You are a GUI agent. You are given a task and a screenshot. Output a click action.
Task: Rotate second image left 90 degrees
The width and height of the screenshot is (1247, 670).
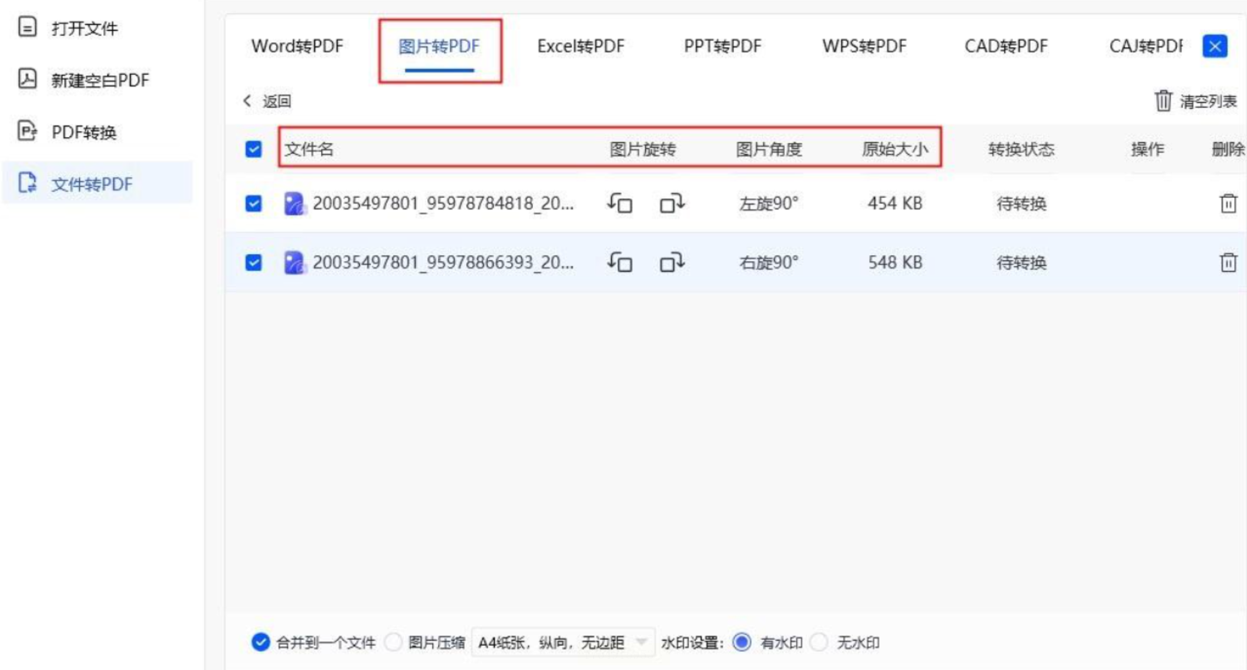[x=619, y=262]
